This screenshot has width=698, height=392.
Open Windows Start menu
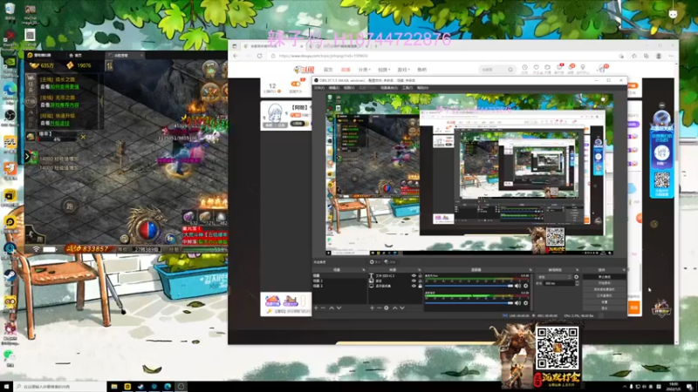[x=6, y=387]
